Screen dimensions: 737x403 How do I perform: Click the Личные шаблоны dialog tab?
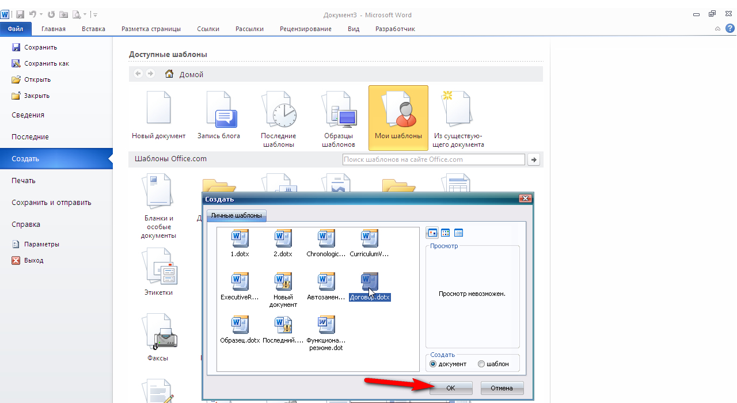(236, 215)
